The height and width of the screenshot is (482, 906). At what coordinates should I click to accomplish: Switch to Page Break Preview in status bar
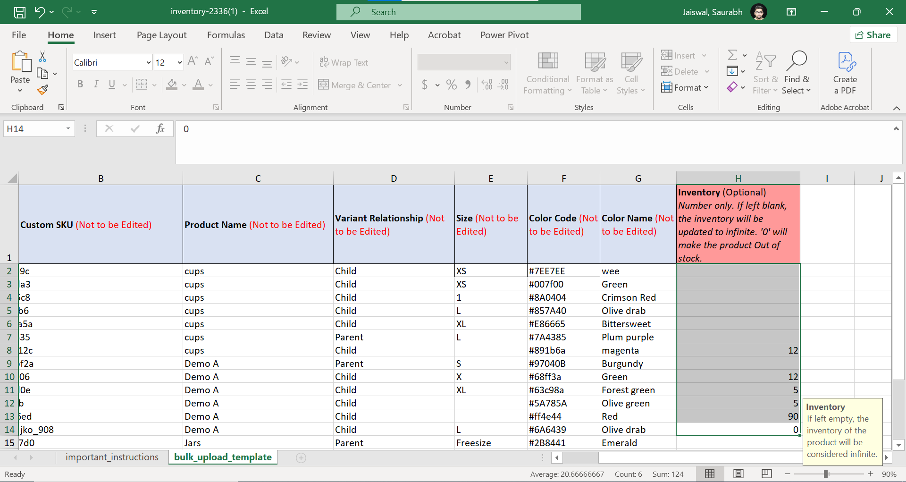tap(767, 474)
